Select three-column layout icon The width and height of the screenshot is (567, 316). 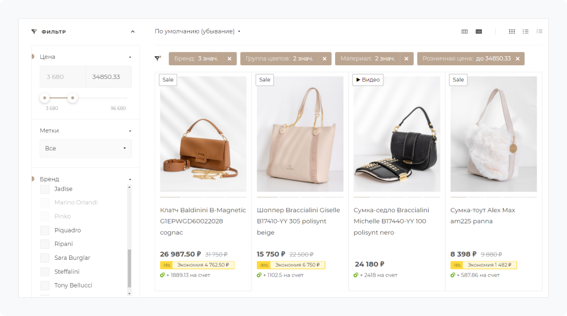[x=464, y=32]
